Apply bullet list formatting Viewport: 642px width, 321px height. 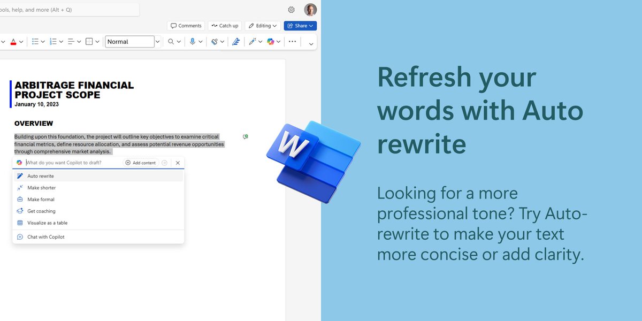click(x=35, y=41)
